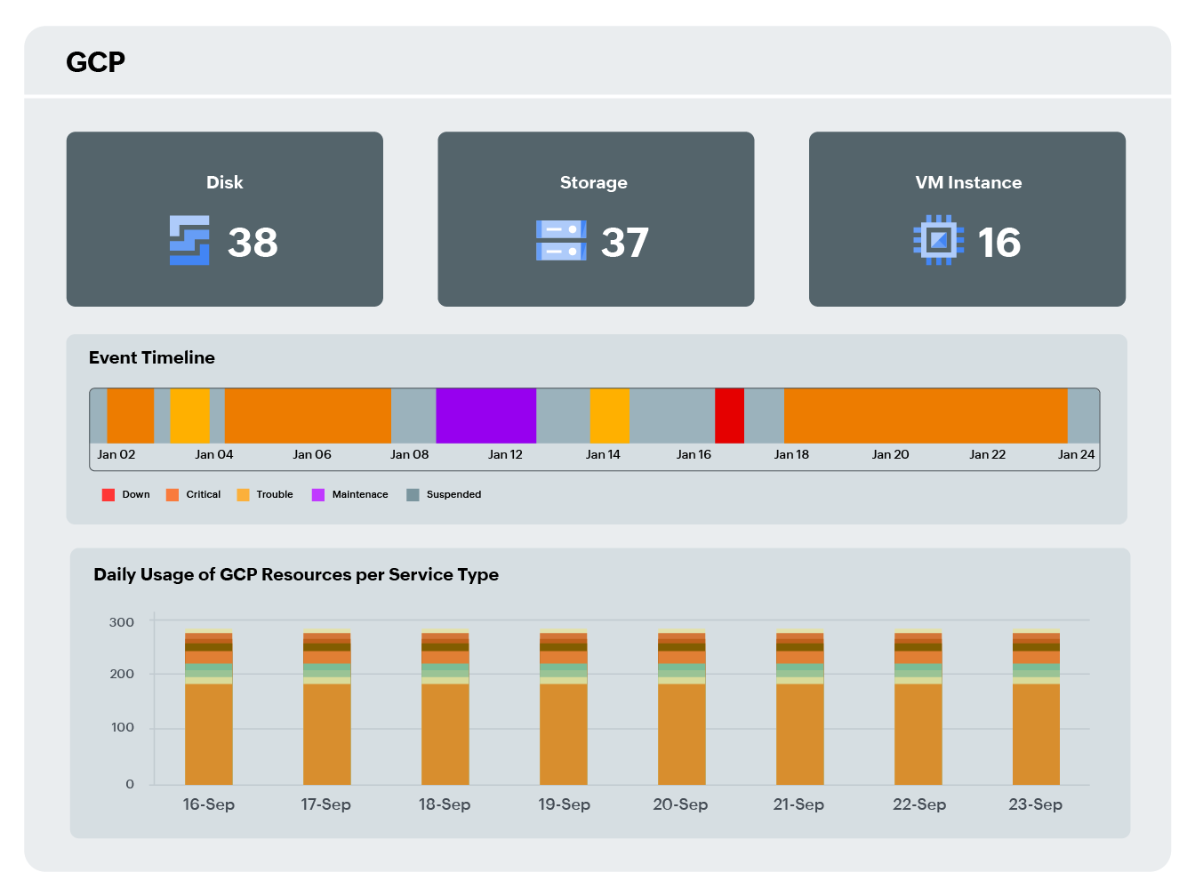Viewport: 1195px width, 896px height.
Task: Click the Jan 10 position label Jan 12
Action: pos(505,455)
